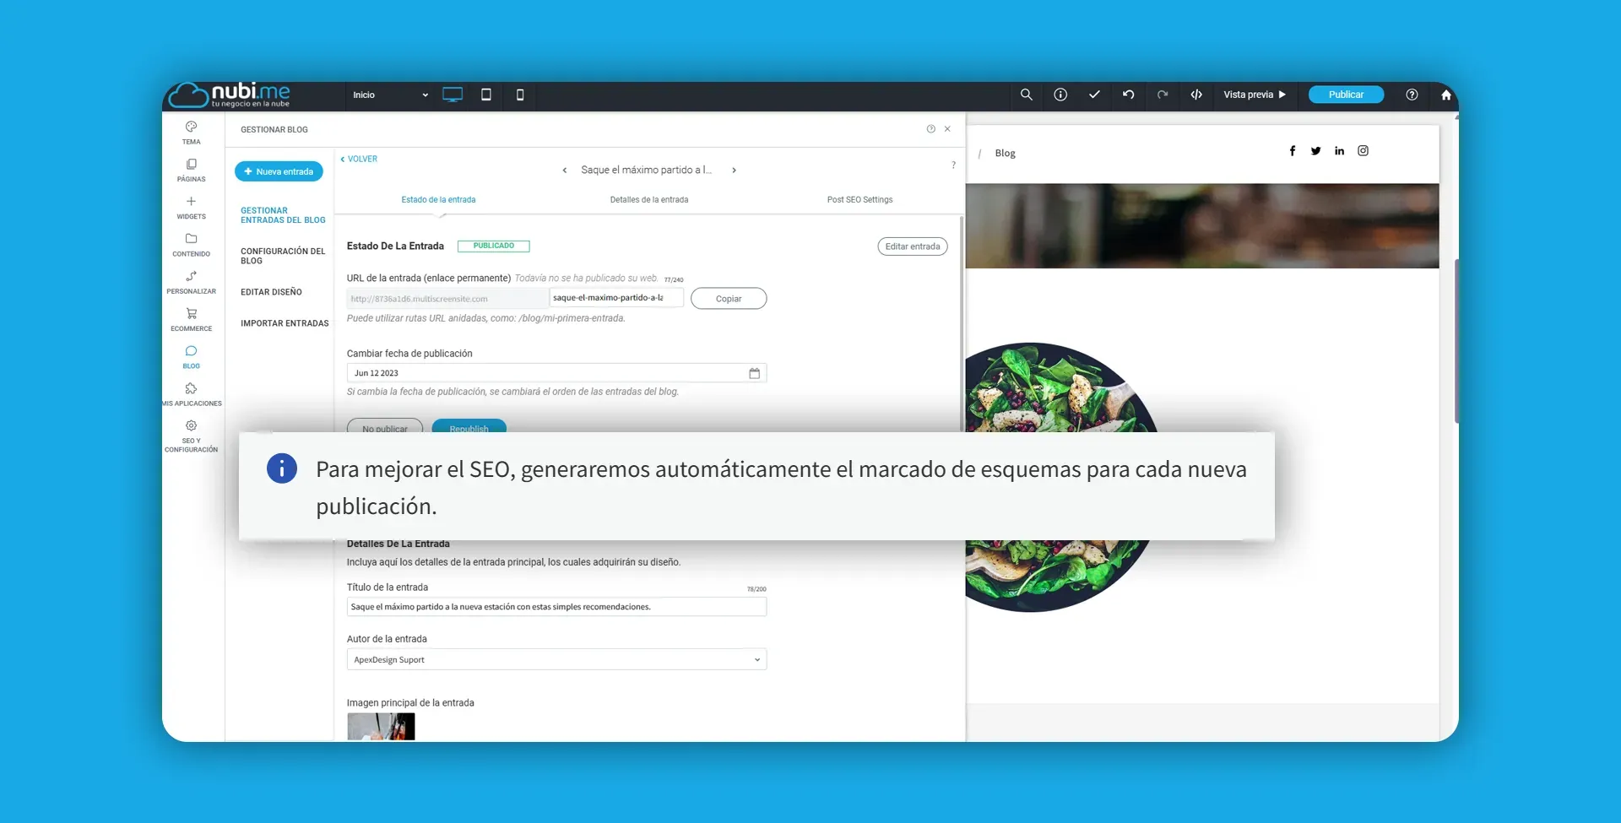The image size is (1621, 823).
Task: Click the search magnifier icon
Action: tap(1027, 95)
